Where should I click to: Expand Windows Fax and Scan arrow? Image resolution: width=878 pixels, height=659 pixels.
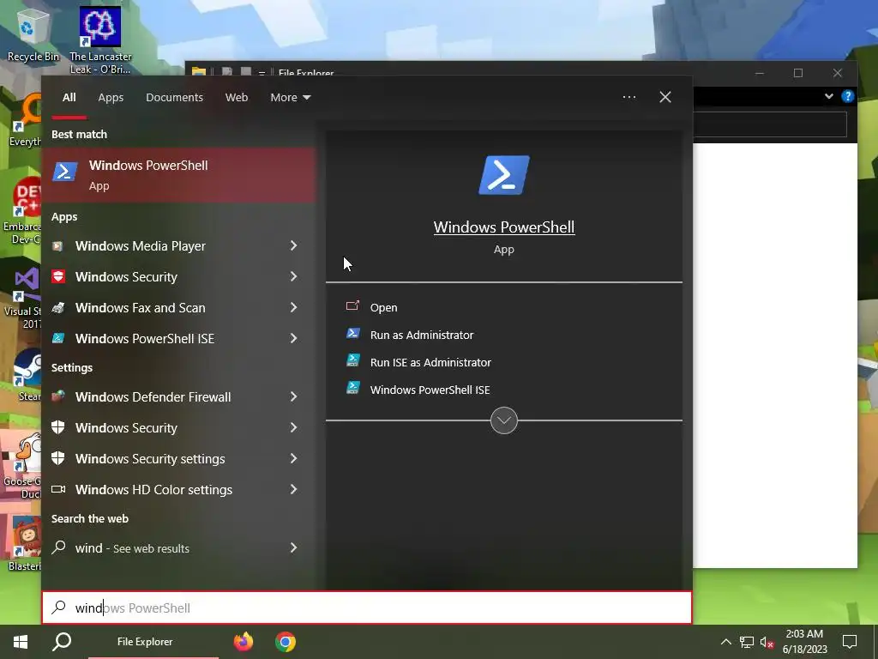293,307
